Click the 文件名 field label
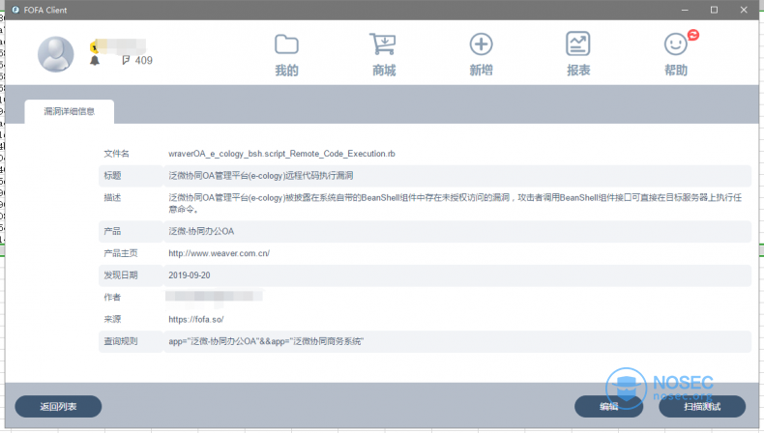The image size is (764, 433). [116, 154]
